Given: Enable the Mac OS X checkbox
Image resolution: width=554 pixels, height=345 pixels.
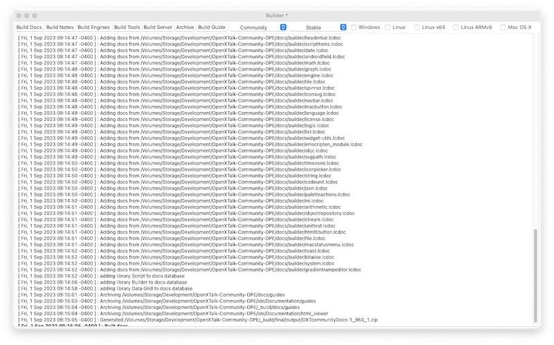Looking at the screenshot, I should click(x=503, y=28).
